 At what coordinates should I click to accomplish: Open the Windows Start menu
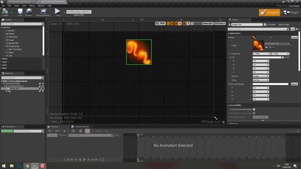[x=3, y=166]
